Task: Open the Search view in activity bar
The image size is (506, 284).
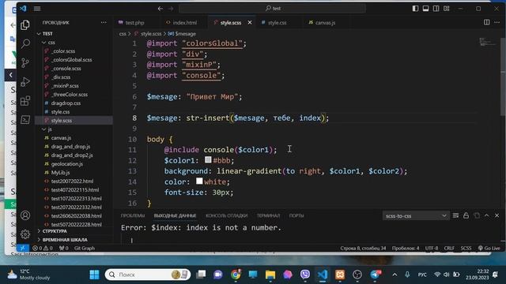Action: tap(25, 43)
